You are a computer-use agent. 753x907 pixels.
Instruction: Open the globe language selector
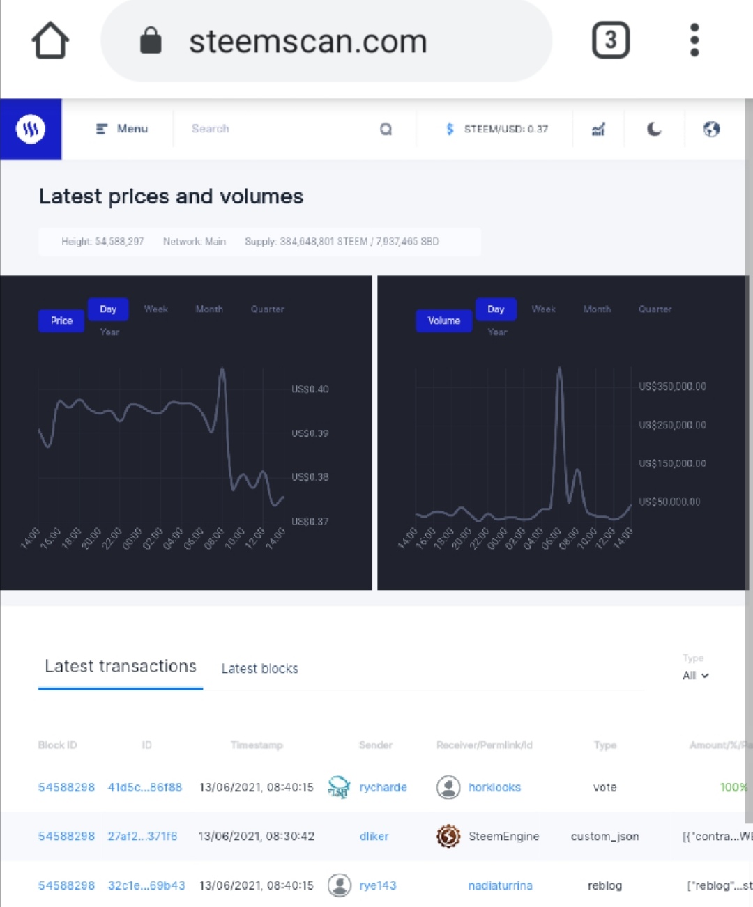click(x=711, y=129)
